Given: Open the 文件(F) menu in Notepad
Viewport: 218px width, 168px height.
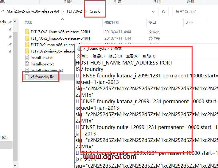Looking at the screenshot, I should pos(83,56).
